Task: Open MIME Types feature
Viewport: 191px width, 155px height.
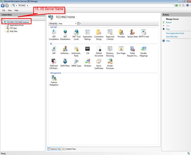Action: 76,63
